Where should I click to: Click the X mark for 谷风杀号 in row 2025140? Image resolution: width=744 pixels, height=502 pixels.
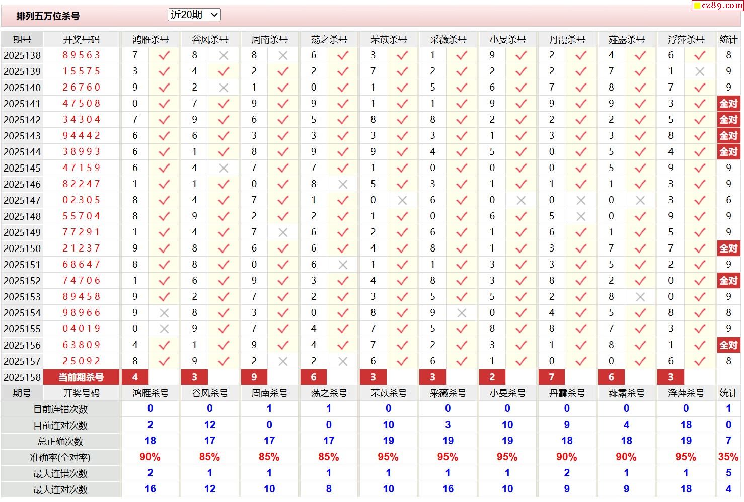point(224,88)
